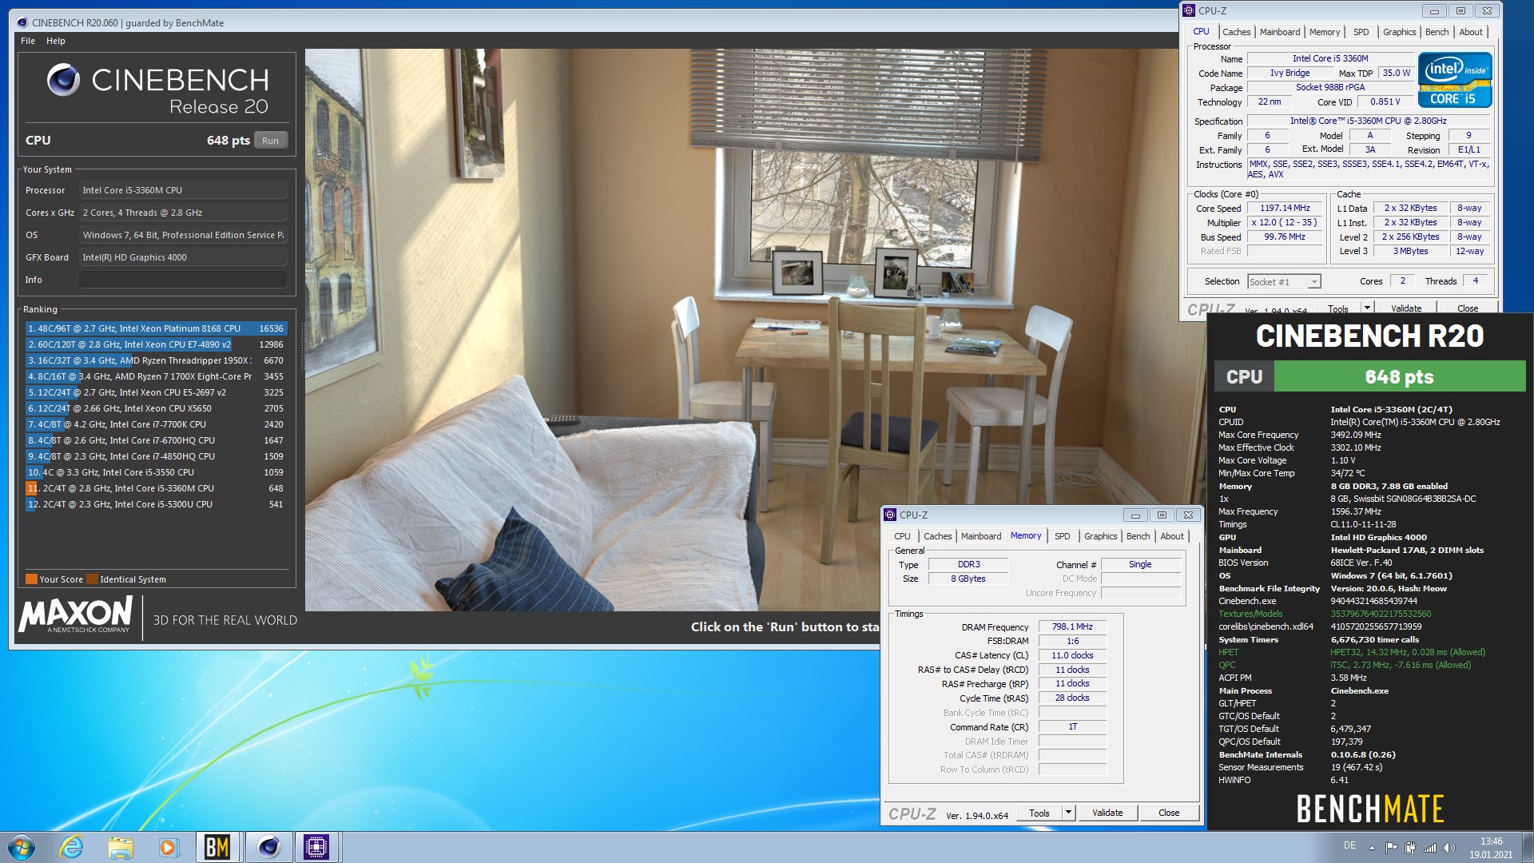Select ranking row Intel Xeon Platinum 8168

(x=155, y=328)
